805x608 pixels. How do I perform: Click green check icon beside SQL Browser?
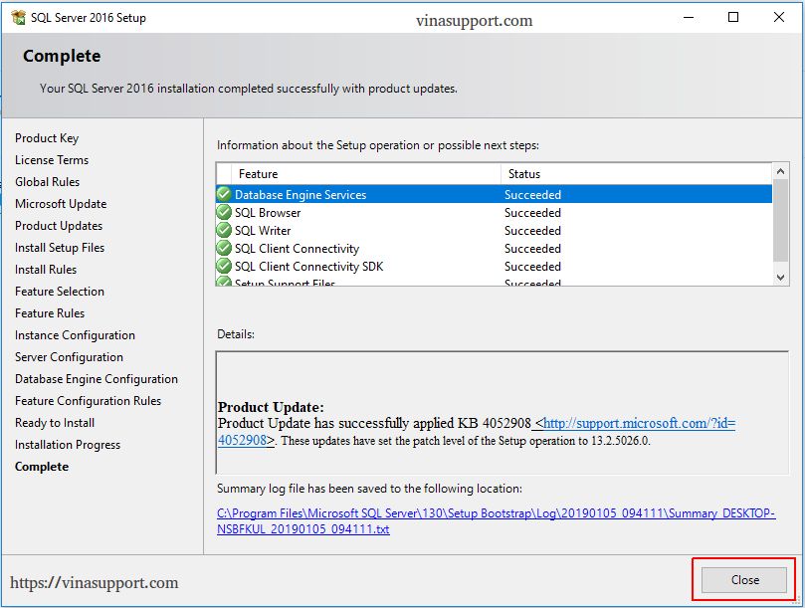[224, 212]
